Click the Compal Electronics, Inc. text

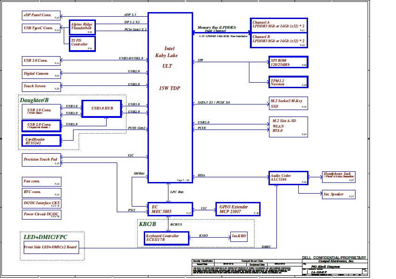point(336,261)
